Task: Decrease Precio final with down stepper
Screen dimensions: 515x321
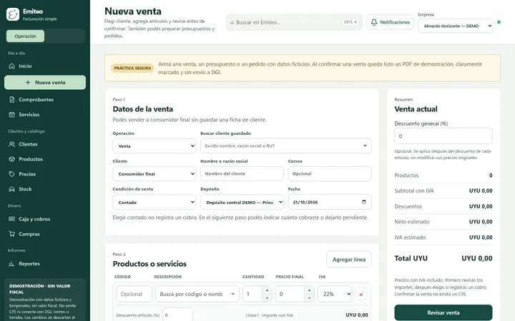Action: point(309,298)
